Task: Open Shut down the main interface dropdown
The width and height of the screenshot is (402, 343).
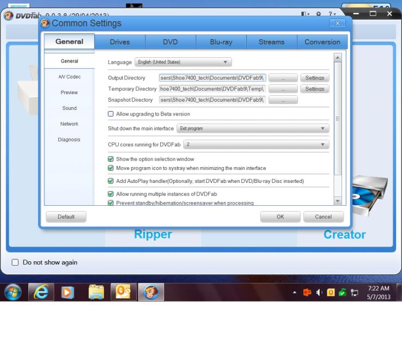Action: tap(253, 128)
